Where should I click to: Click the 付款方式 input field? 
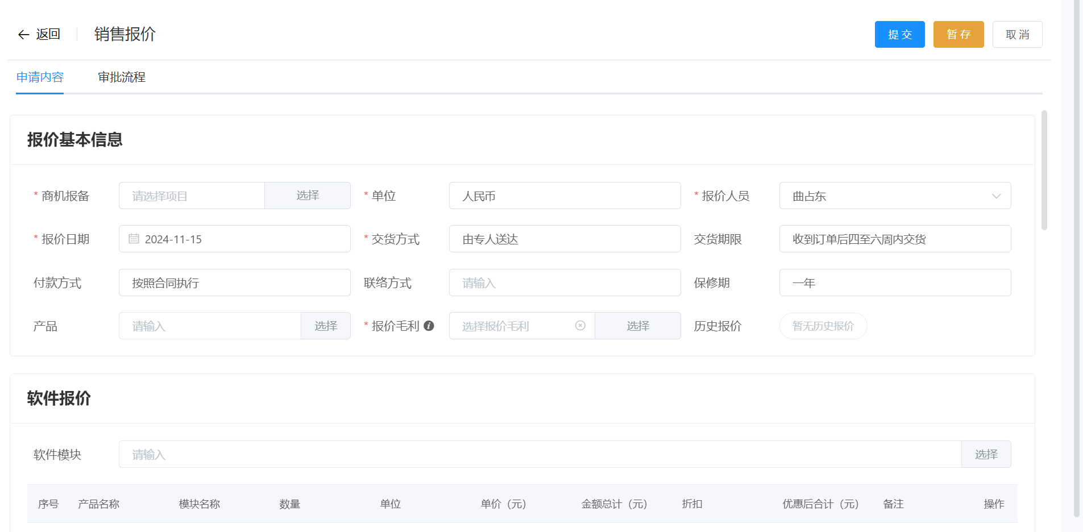[234, 282]
